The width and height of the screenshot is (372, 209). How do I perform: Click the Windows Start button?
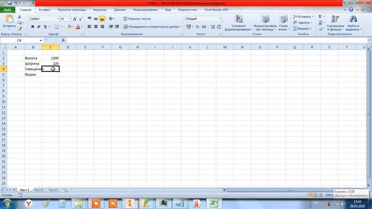(x=7, y=204)
